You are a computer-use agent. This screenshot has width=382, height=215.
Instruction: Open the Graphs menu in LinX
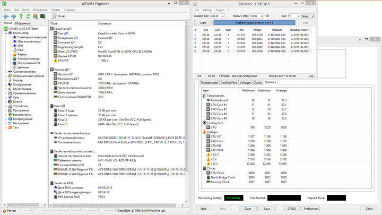pos(220,10)
